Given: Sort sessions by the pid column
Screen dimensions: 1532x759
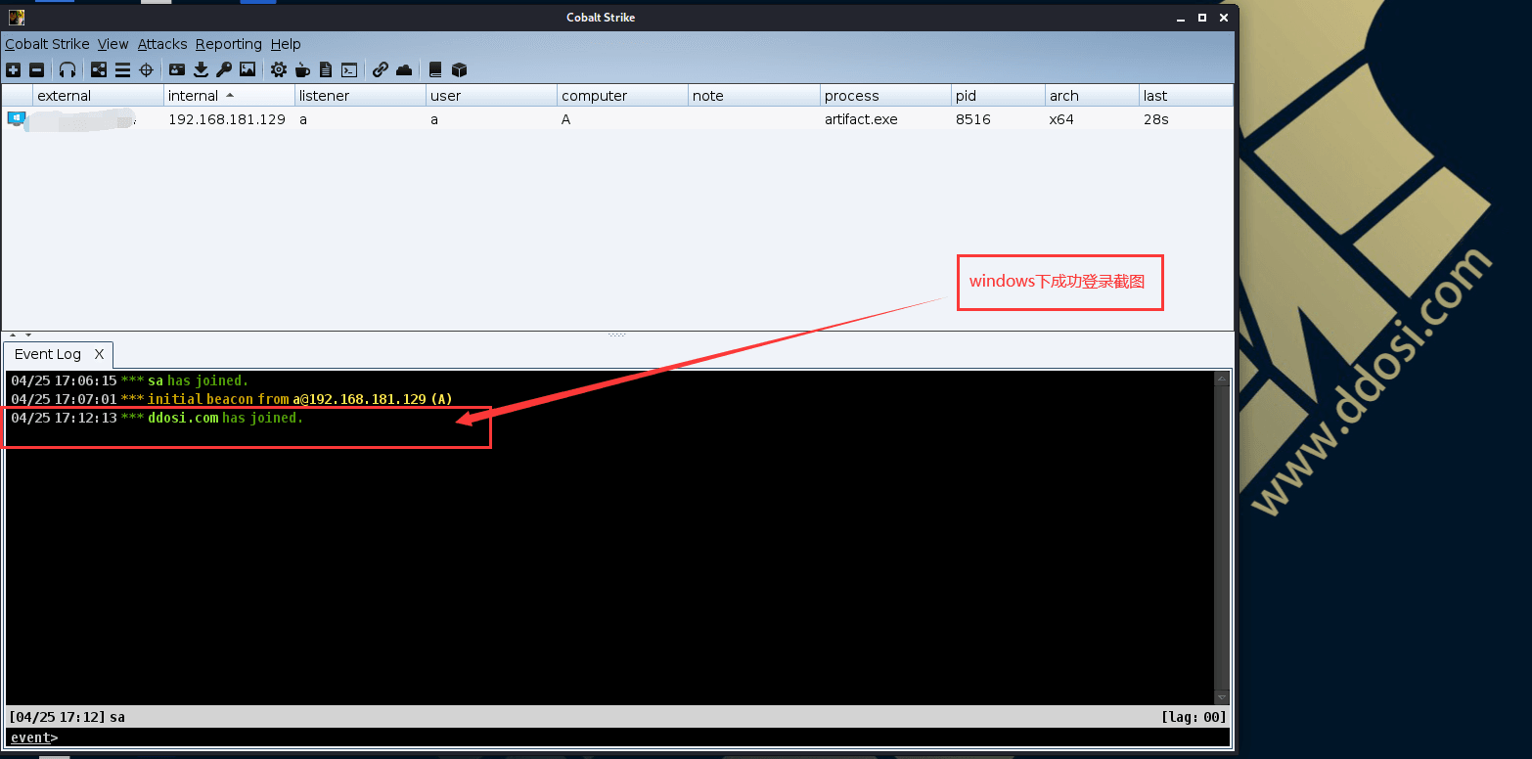Looking at the screenshot, I should tap(998, 96).
